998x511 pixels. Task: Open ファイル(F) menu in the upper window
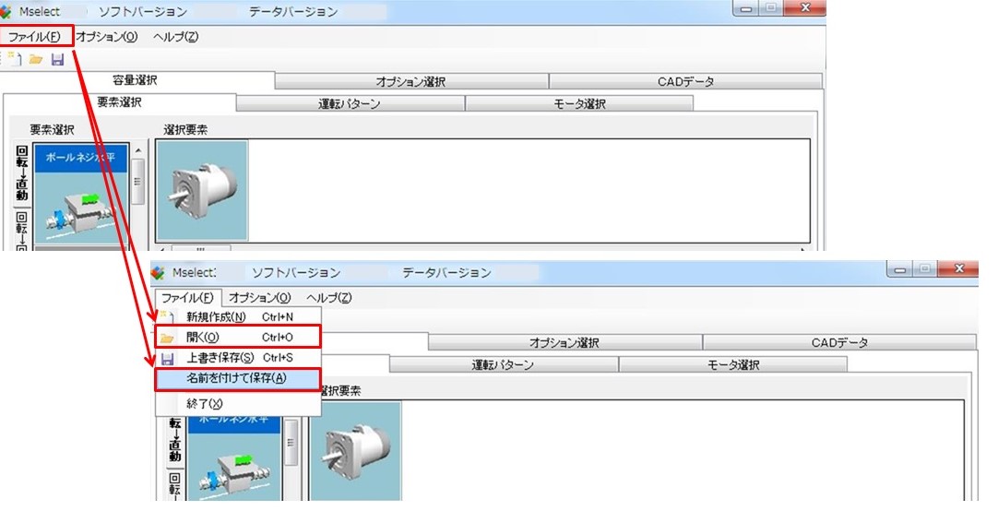pos(35,37)
